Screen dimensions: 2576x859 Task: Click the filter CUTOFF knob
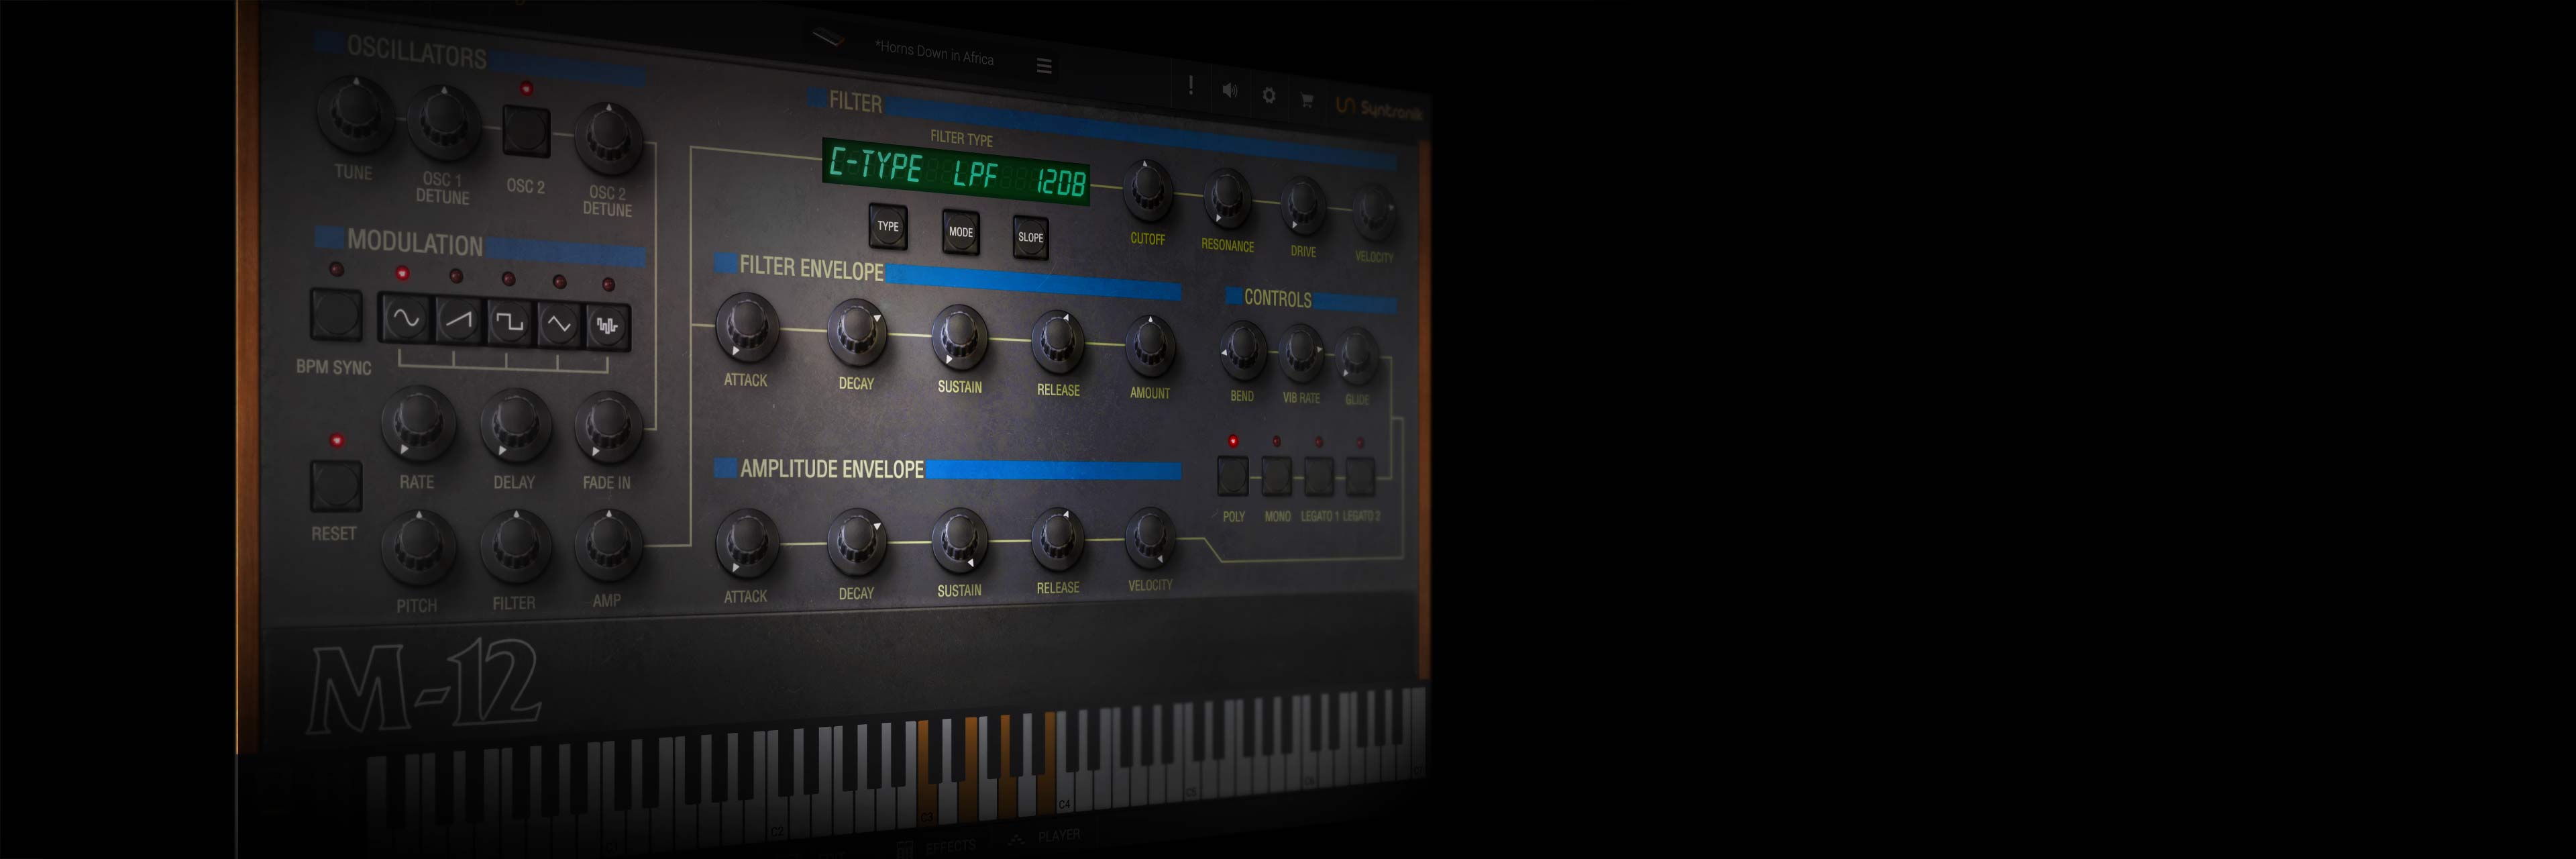(1147, 190)
